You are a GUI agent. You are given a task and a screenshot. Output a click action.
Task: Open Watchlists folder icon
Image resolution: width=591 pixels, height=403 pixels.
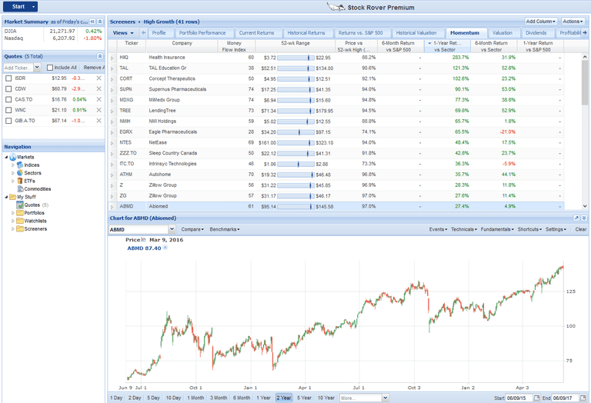pyautogui.click(x=20, y=221)
